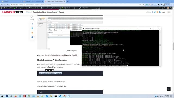Screen dimensions: 174x98
Task: Open the notification center icon in taskbar
Action: [x=171, y=96]
